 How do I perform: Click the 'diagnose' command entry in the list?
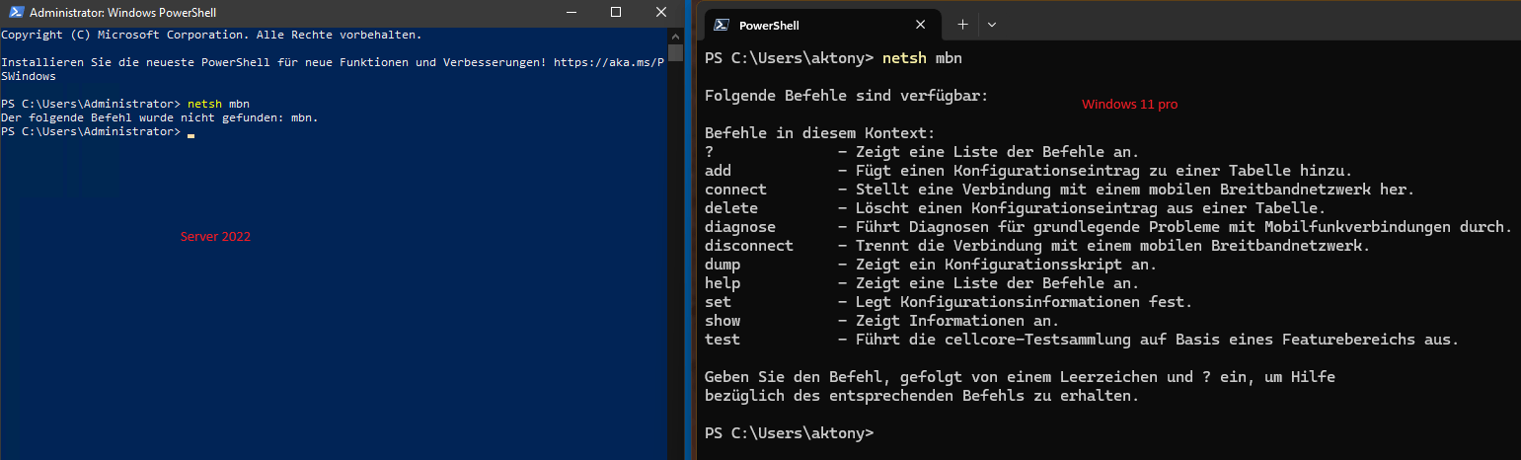click(740, 227)
